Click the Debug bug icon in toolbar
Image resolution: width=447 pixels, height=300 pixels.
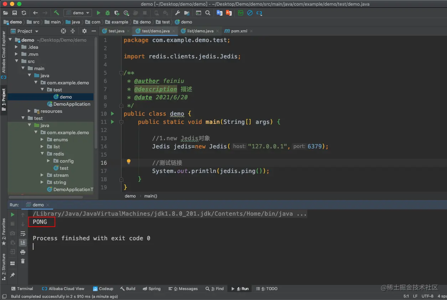tap(108, 13)
